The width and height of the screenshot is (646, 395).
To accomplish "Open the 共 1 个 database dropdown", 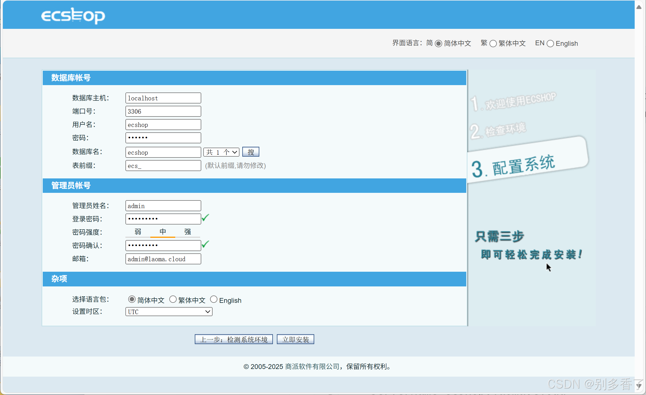I will (x=221, y=152).
